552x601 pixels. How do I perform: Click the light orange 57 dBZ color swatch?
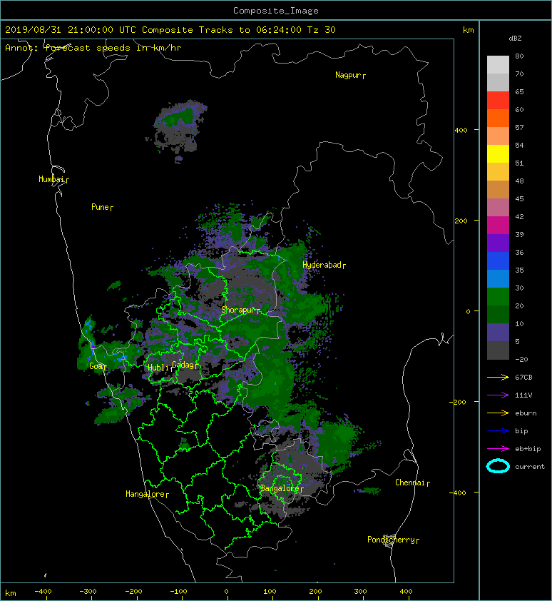point(498,136)
